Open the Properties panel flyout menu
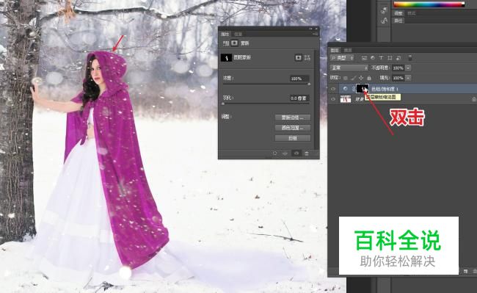 pos(315,34)
